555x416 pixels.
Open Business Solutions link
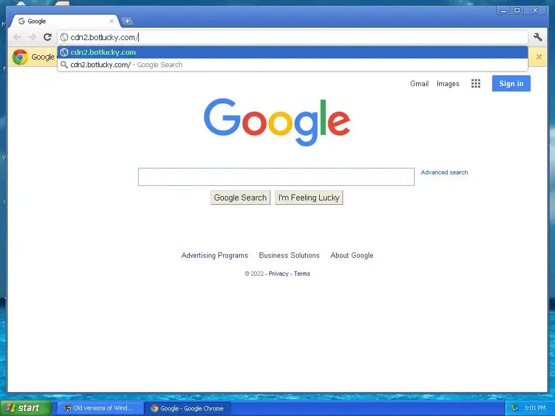pyautogui.click(x=289, y=256)
